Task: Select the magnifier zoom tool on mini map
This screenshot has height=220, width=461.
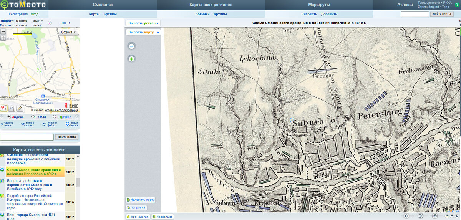Action: (12, 108)
